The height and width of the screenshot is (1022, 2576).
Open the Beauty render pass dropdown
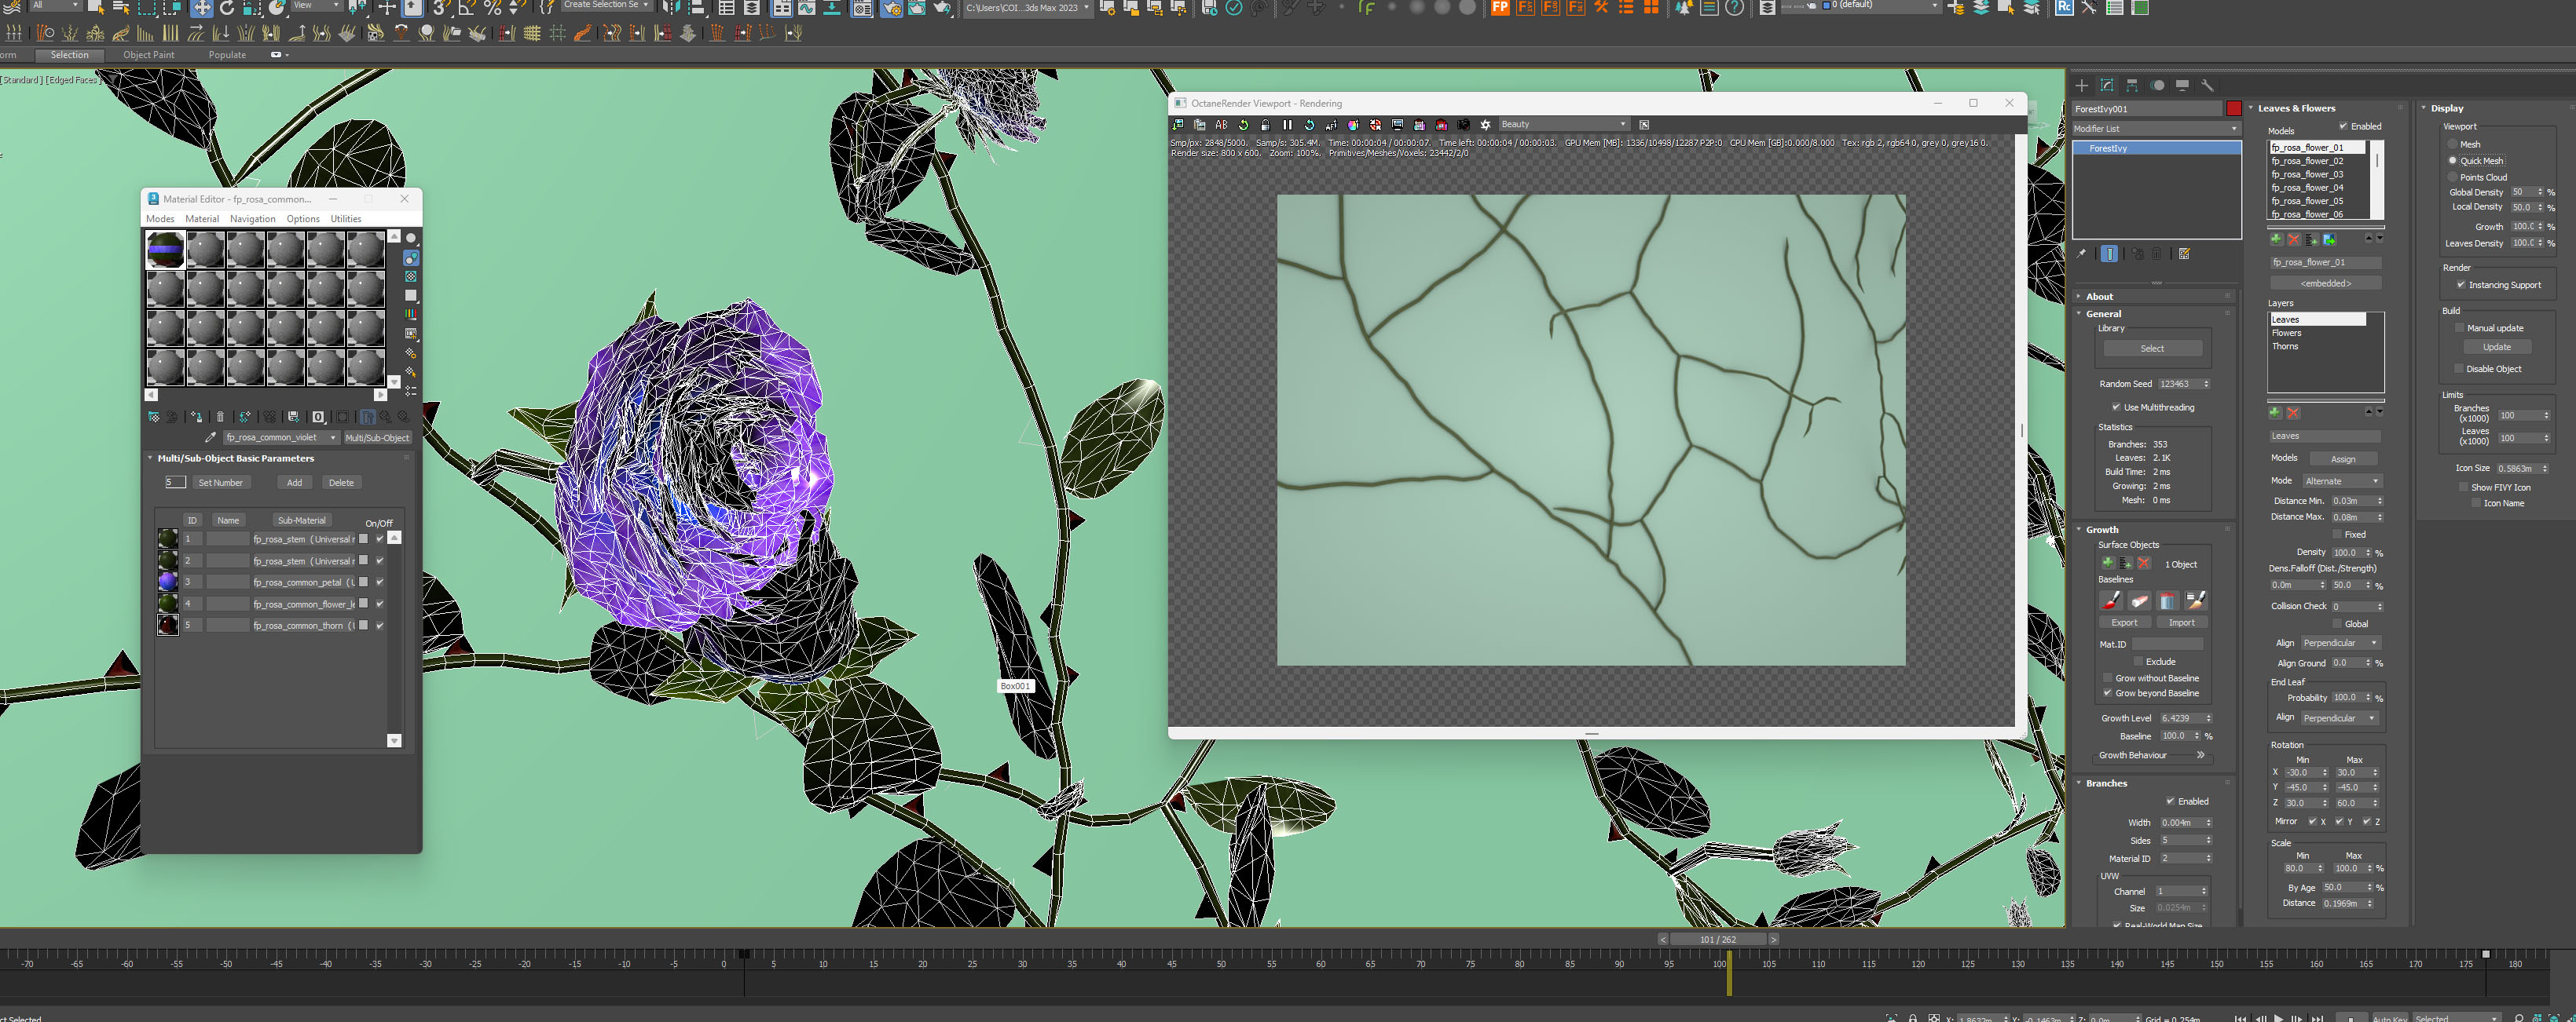(1562, 125)
